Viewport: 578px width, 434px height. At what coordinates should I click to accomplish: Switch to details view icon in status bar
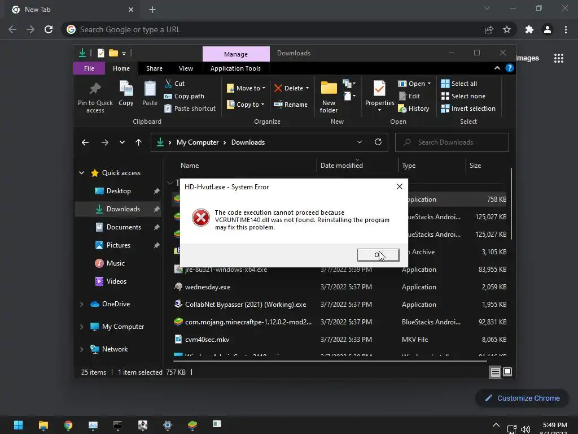495,372
